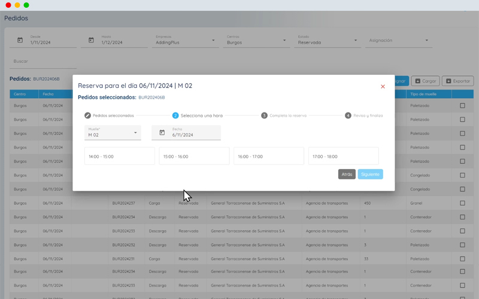Click the step 4 circle icon
The width and height of the screenshot is (479, 299).
coord(348,115)
